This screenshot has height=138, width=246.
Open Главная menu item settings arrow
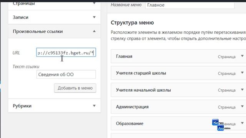242,56
